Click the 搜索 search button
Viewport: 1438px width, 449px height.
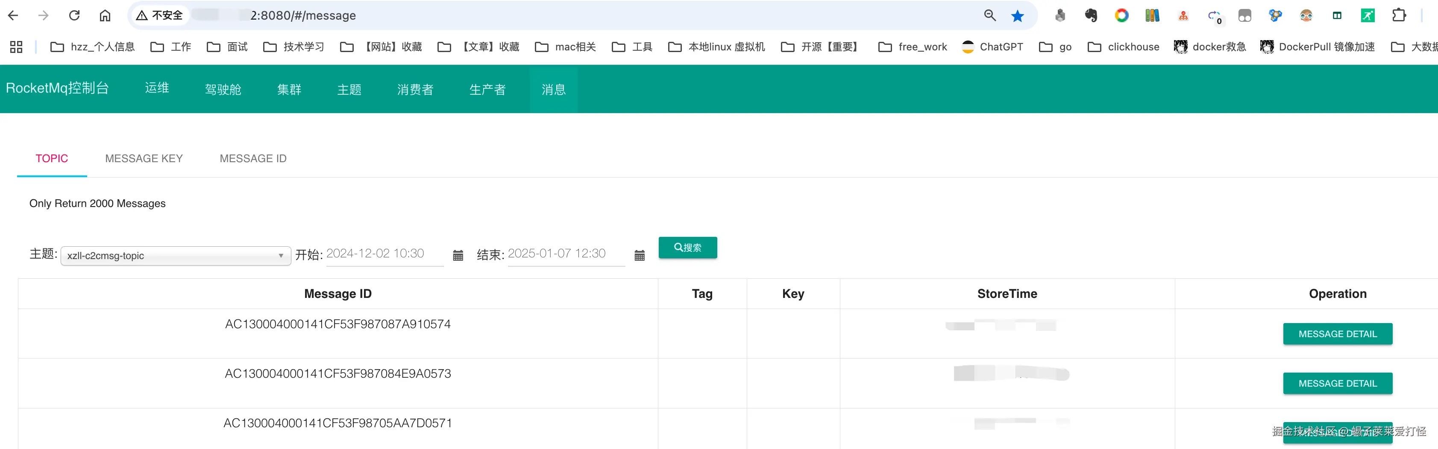[x=688, y=247]
